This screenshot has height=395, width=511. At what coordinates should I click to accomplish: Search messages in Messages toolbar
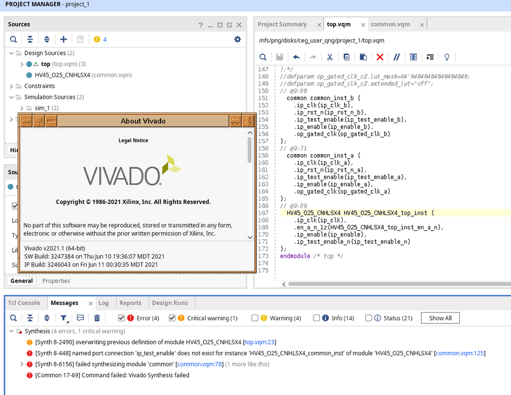click(13, 318)
